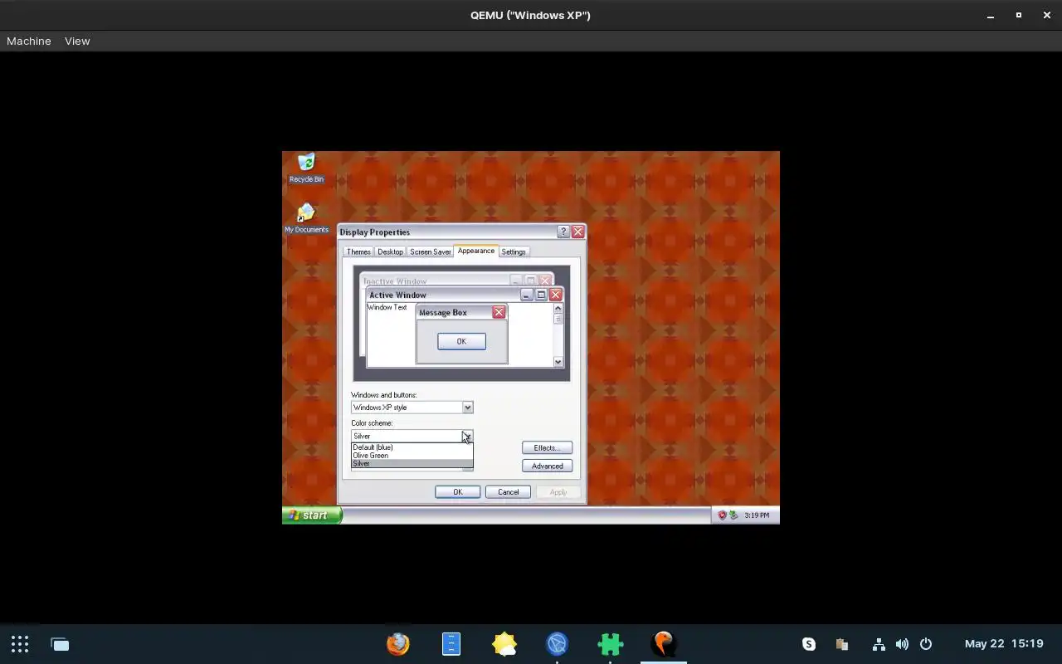This screenshot has height=664, width=1062.
Task: Click the preview Active Window minimize icon
Action: (x=527, y=295)
